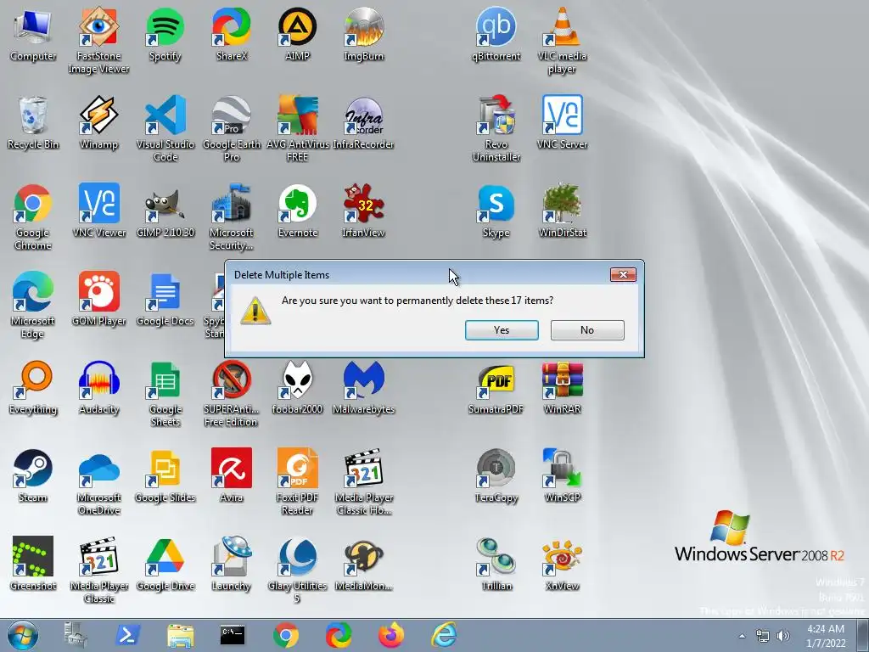Image resolution: width=869 pixels, height=652 pixels.
Task: Select the Recycle Bin icon
Action: click(x=33, y=122)
